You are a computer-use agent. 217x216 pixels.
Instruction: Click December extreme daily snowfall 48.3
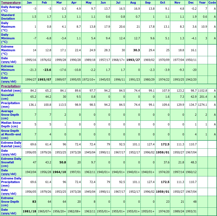[x=194, y=162]
